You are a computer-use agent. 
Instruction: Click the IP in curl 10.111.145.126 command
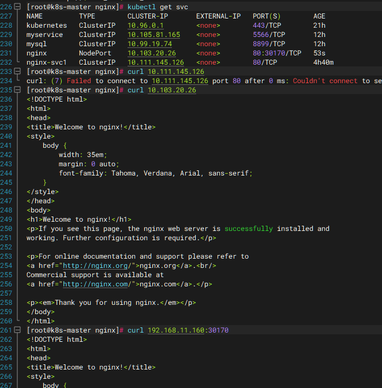[176, 72]
